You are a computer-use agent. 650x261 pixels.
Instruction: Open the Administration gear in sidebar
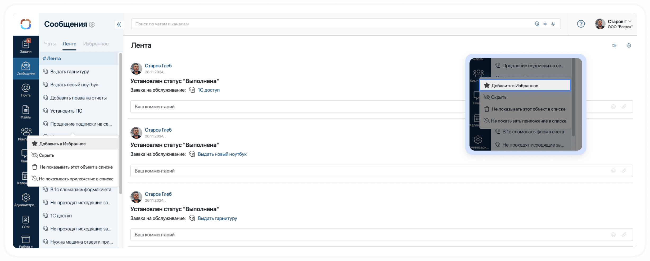tap(26, 200)
